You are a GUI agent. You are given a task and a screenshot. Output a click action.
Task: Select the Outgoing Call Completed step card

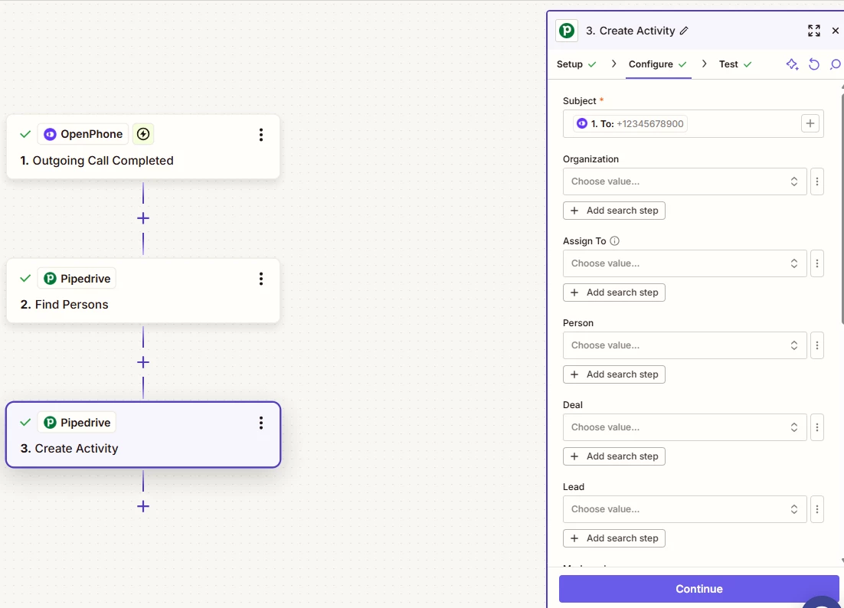(x=143, y=146)
